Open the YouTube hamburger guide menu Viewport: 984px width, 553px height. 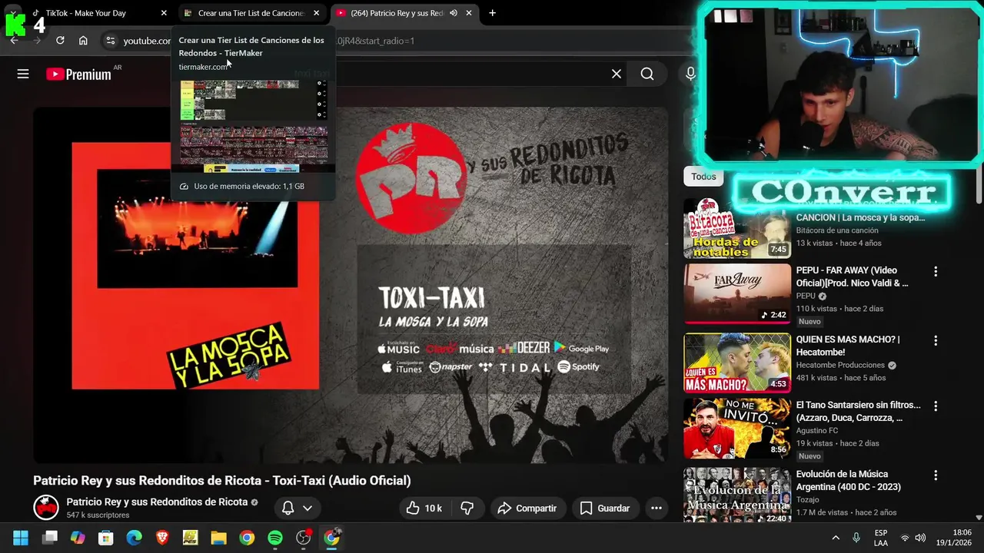point(23,74)
